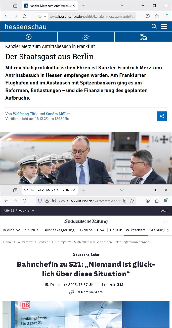Viewport: 172px width, 328px height.
Task: Expand the tab list chevron in Süddeutsche window
Action: pyautogui.click(x=122, y=190)
